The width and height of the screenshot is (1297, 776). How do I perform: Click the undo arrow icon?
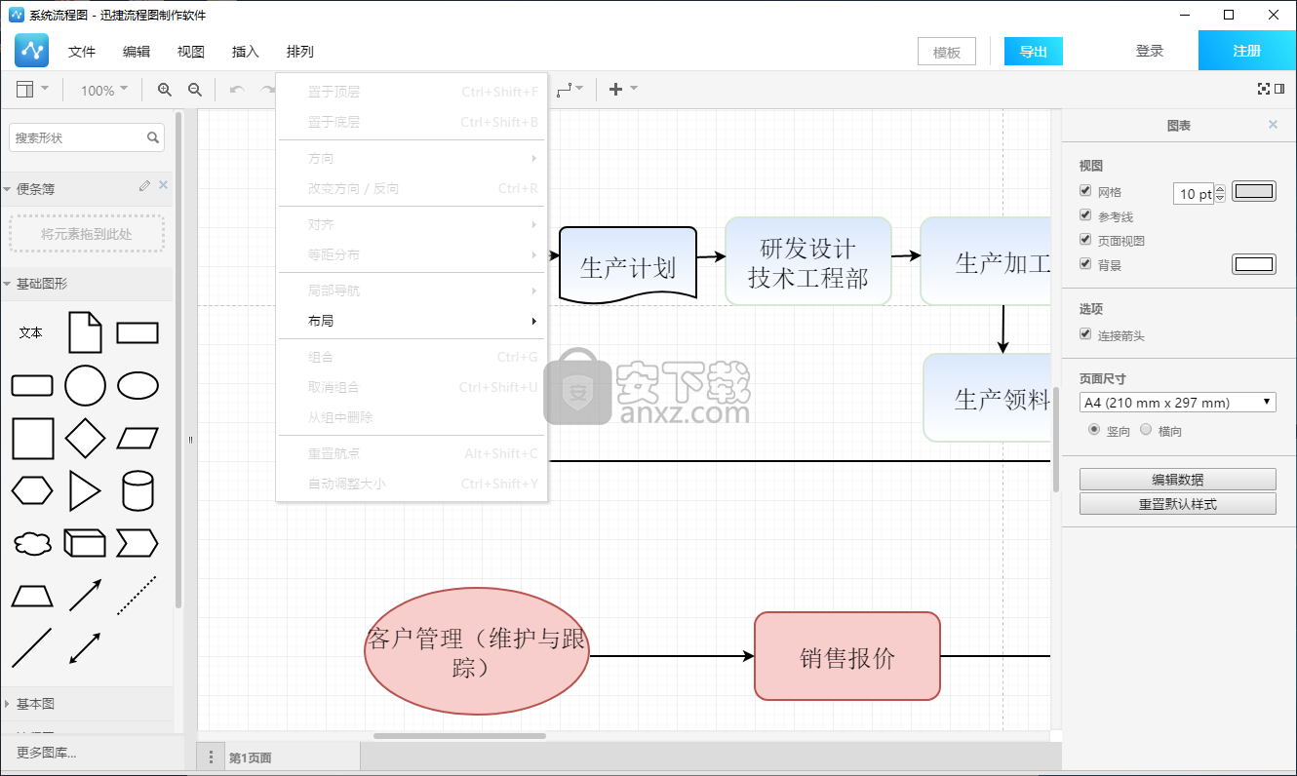point(237,90)
